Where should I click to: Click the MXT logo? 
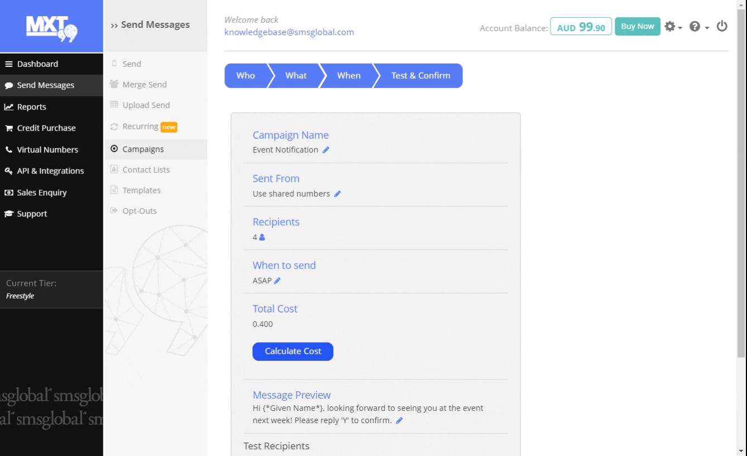pyautogui.click(x=51, y=27)
